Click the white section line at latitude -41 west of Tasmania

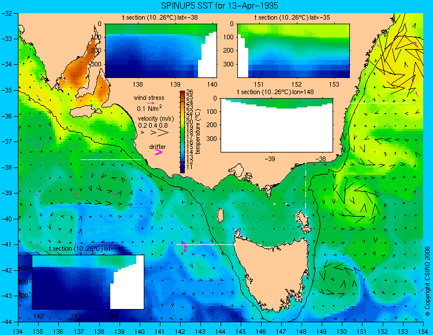pyautogui.click(x=206, y=244)
